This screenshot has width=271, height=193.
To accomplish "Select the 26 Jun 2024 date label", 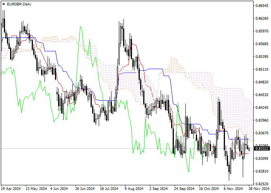I will 85,189.
